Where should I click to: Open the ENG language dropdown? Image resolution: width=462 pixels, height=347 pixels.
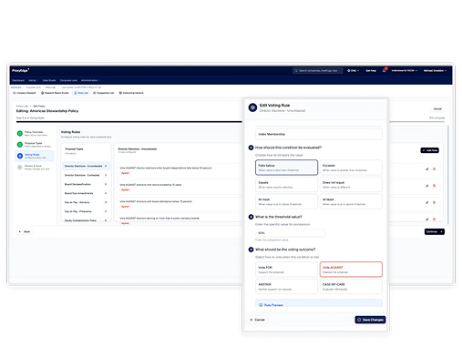coord(353,70)
